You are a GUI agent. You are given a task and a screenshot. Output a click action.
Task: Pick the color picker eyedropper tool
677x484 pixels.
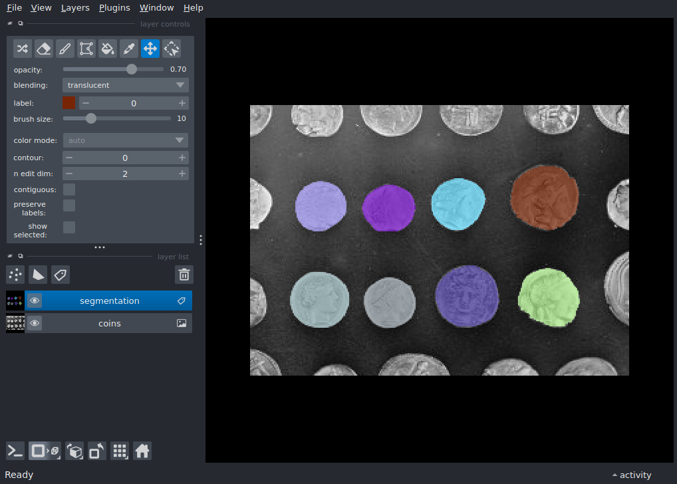pos(129,49)
